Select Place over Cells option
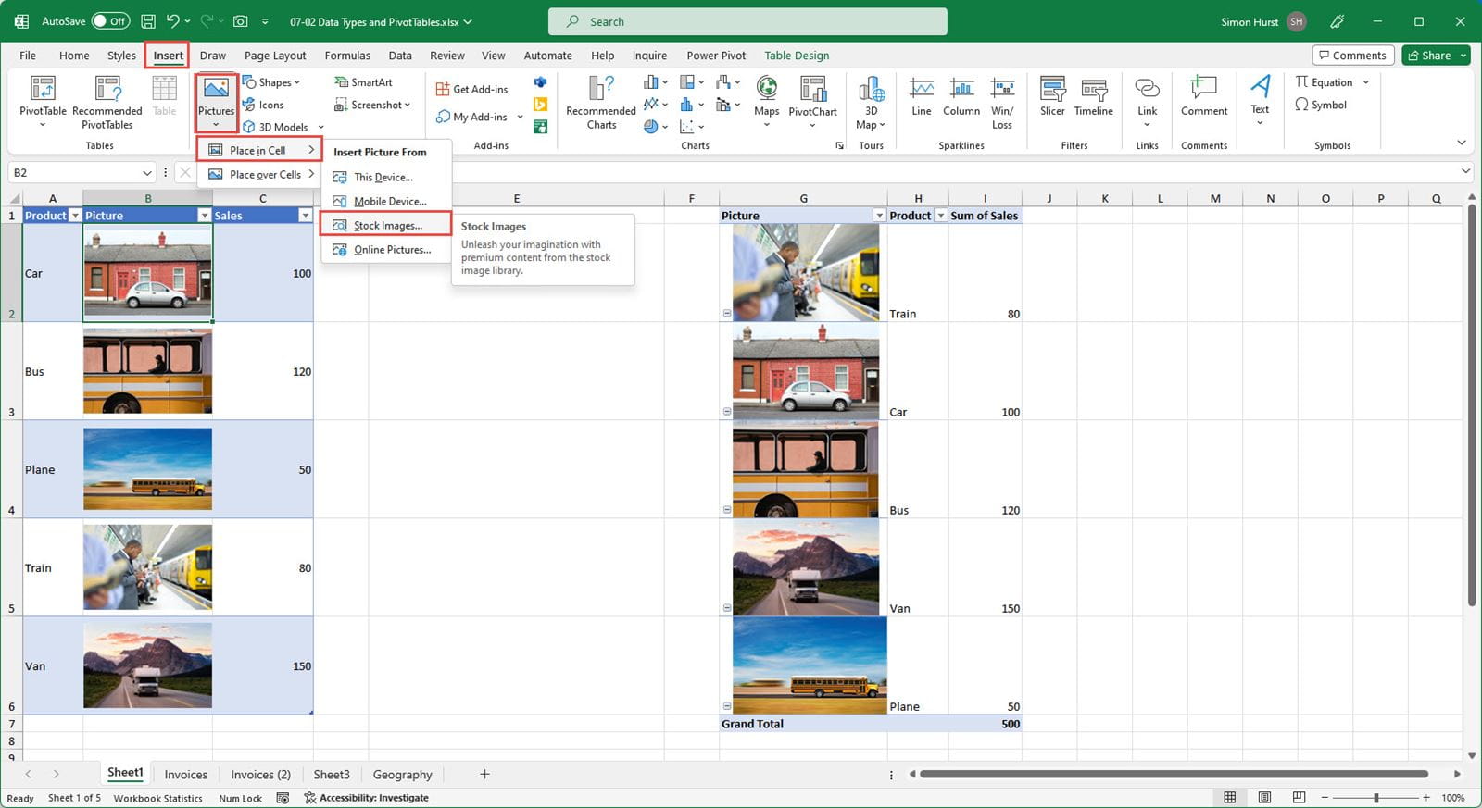 point(258,174)
